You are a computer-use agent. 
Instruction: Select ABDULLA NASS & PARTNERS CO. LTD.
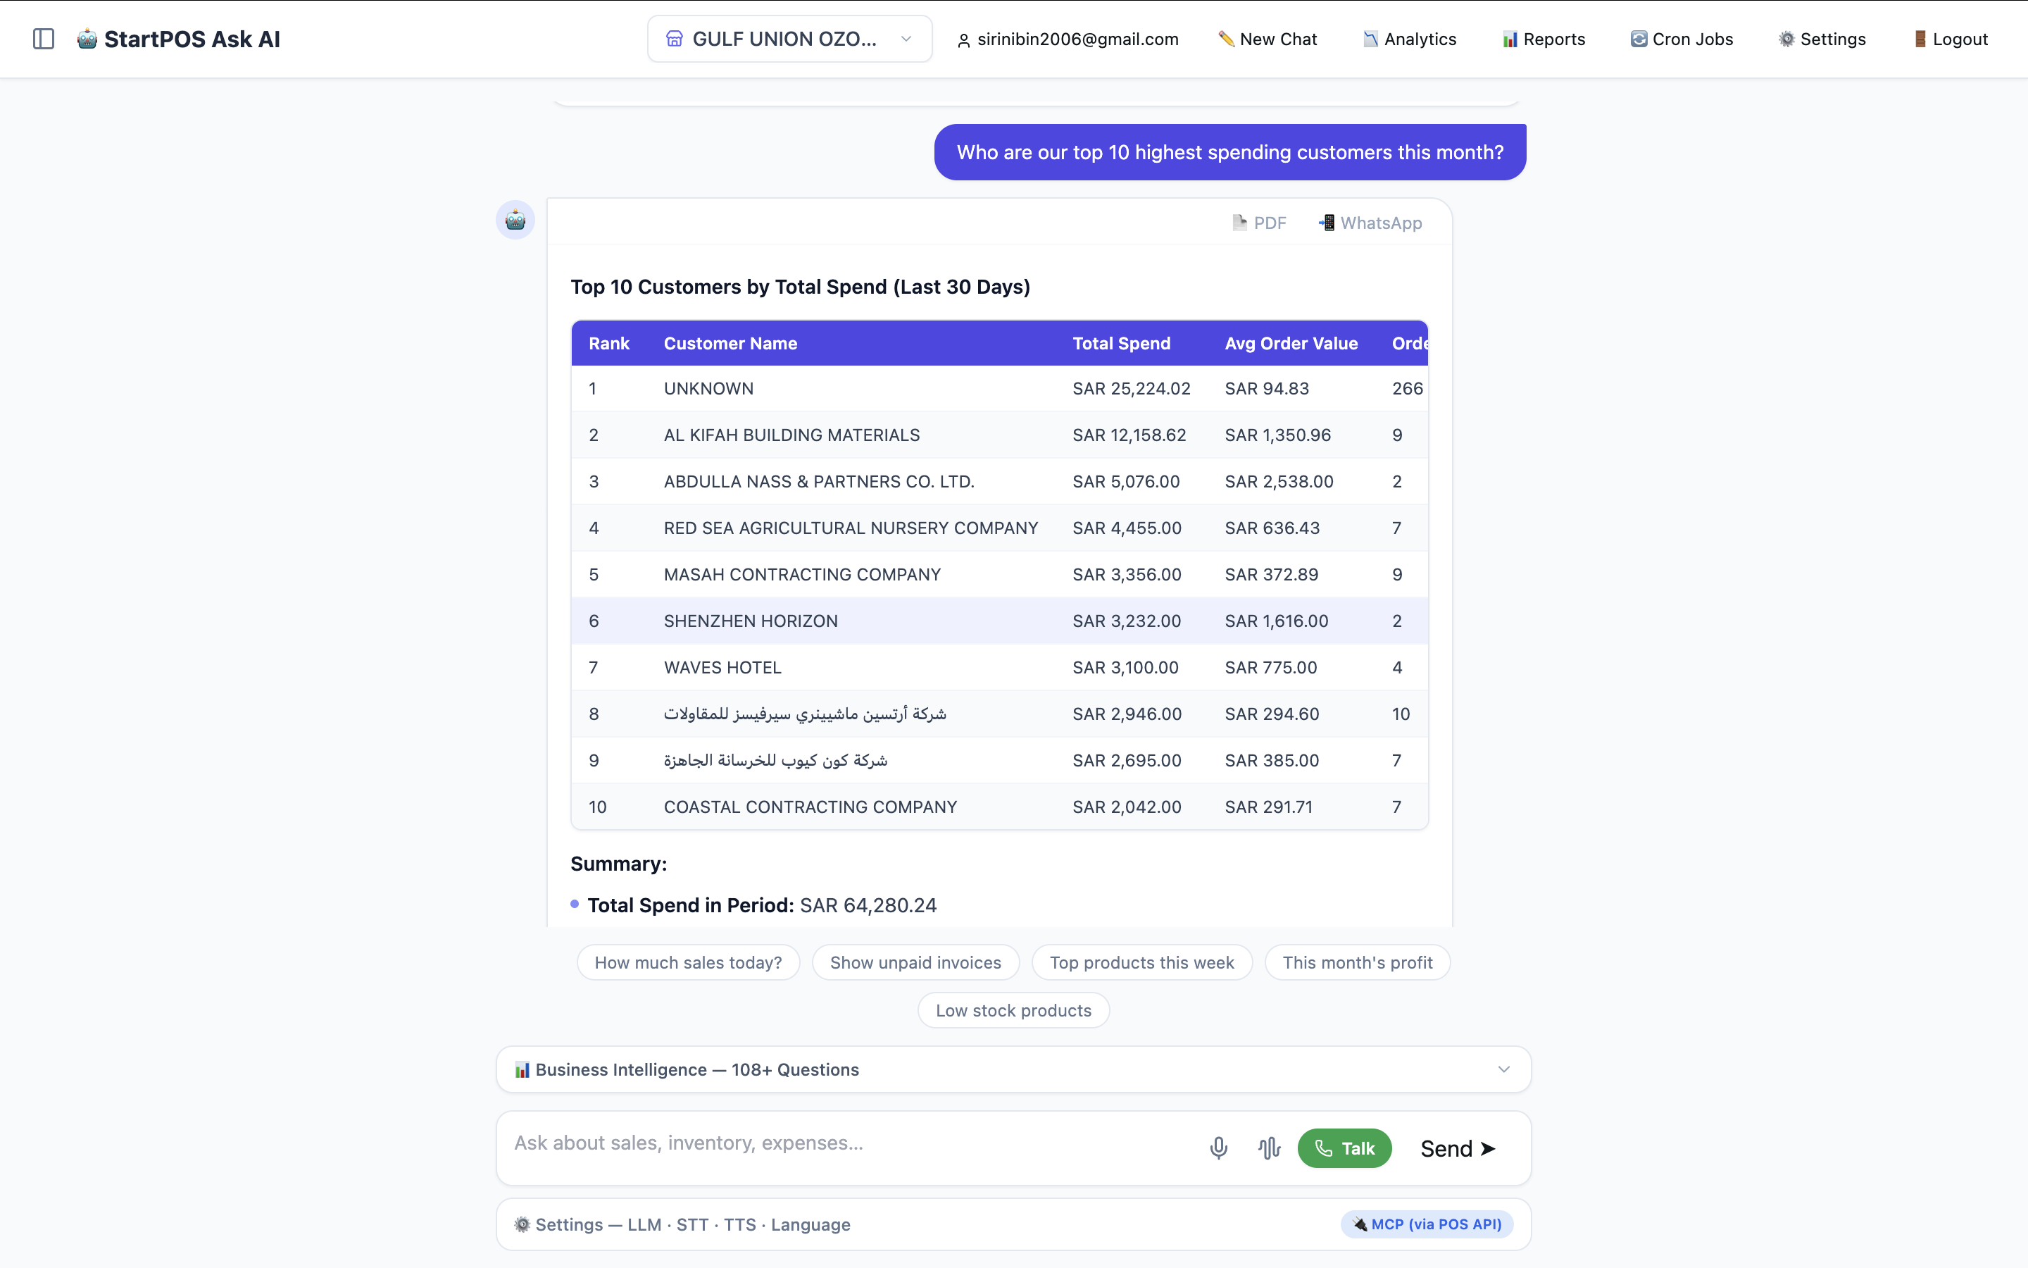click(x=999, y=481)
